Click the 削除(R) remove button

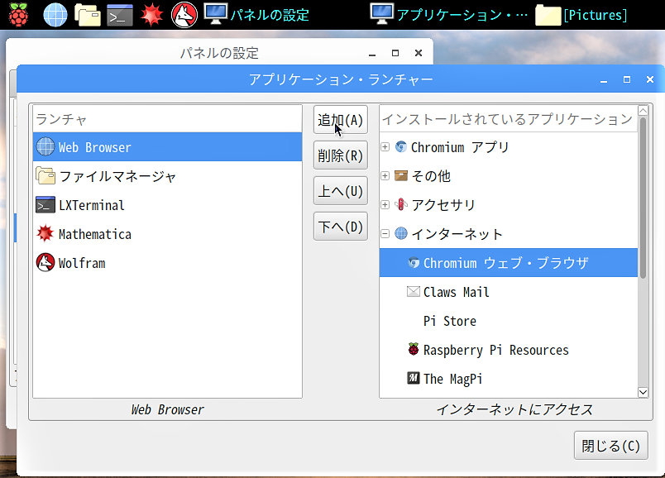coord(341,155)
